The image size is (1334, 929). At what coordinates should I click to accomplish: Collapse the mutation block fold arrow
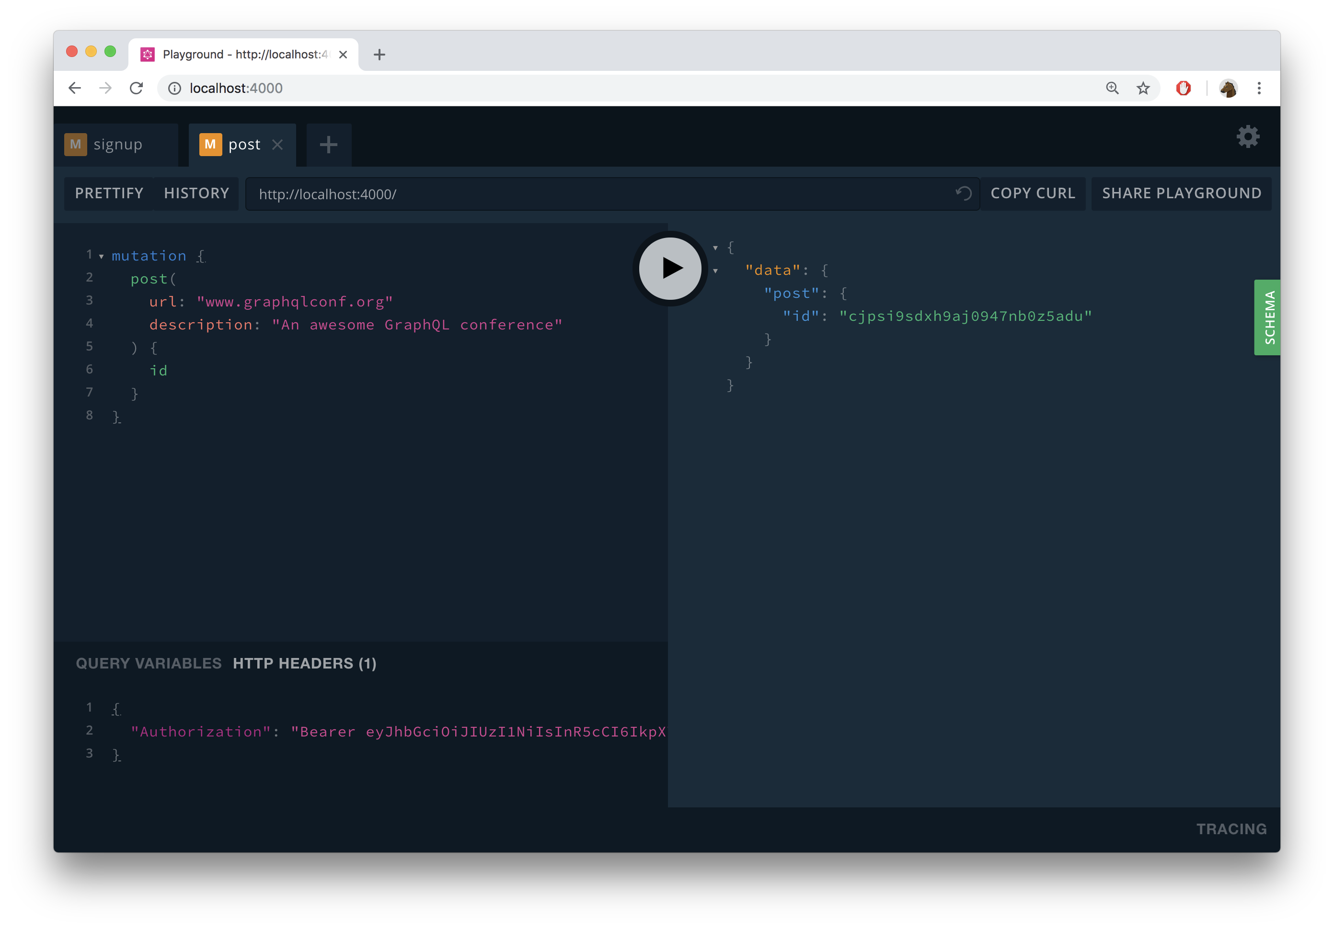(101, 256)
